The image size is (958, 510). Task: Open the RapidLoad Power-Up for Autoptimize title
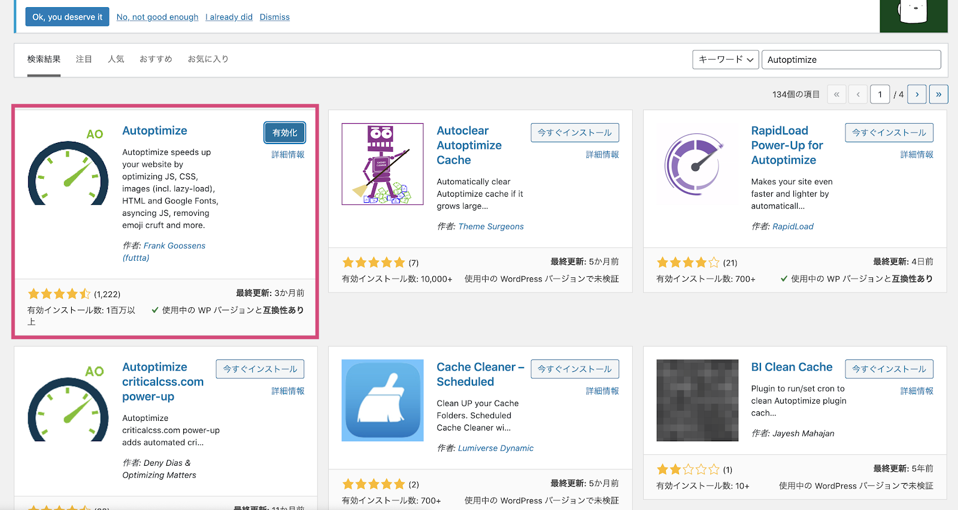coord(787,145)
